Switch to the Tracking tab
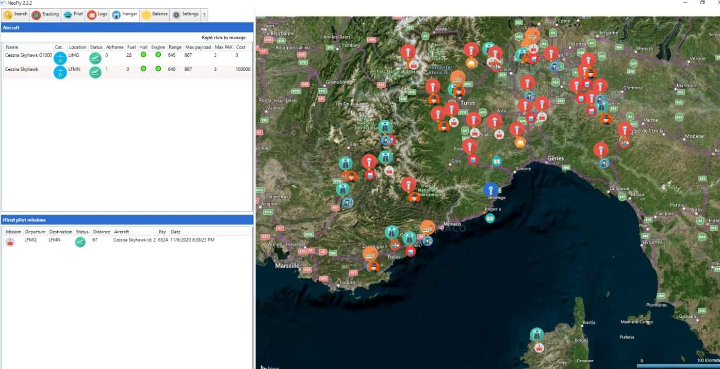 click(x=45, y=14)
